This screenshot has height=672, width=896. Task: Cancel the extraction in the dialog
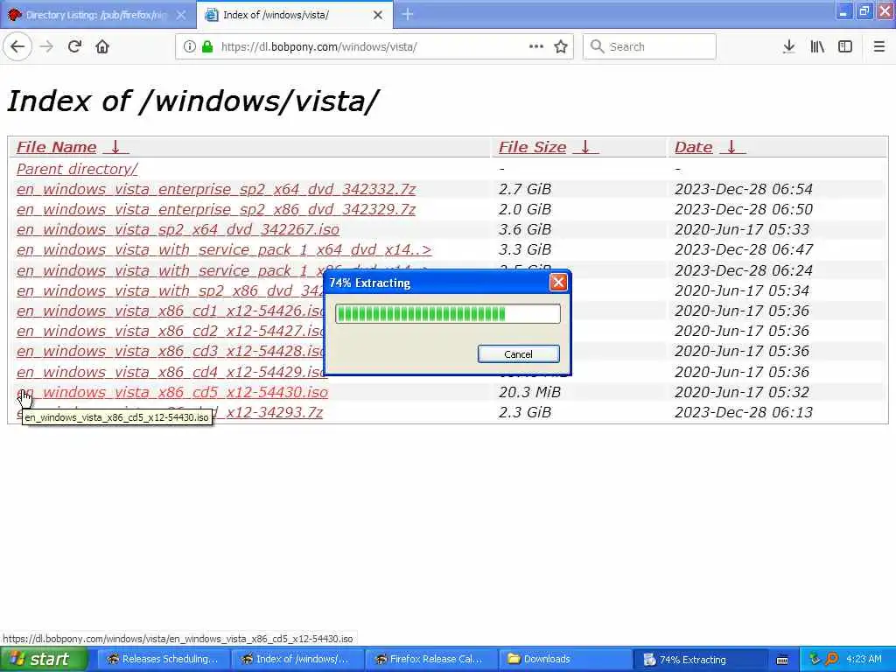coord(518,353)
